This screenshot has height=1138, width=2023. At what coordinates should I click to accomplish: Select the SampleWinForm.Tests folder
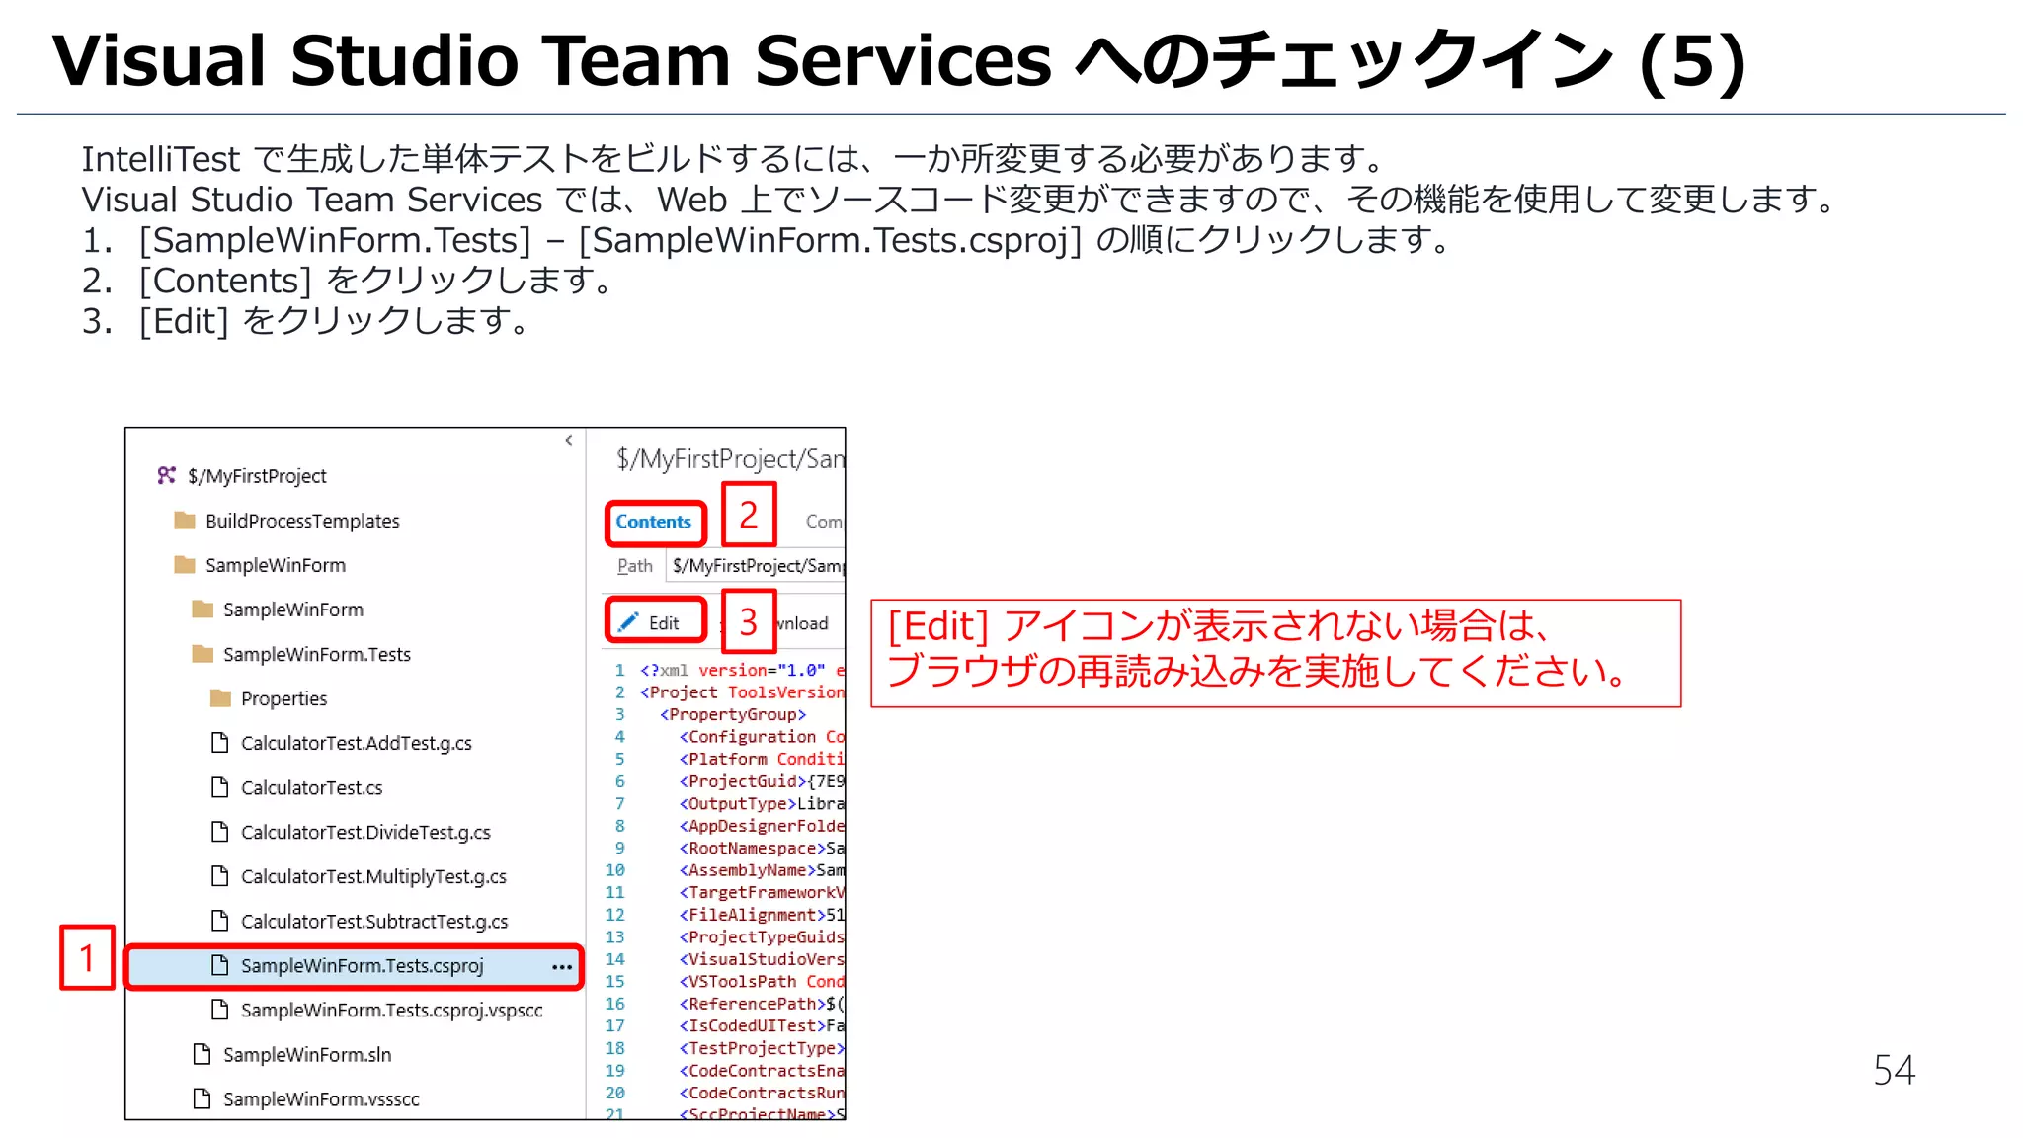point(317,654)
